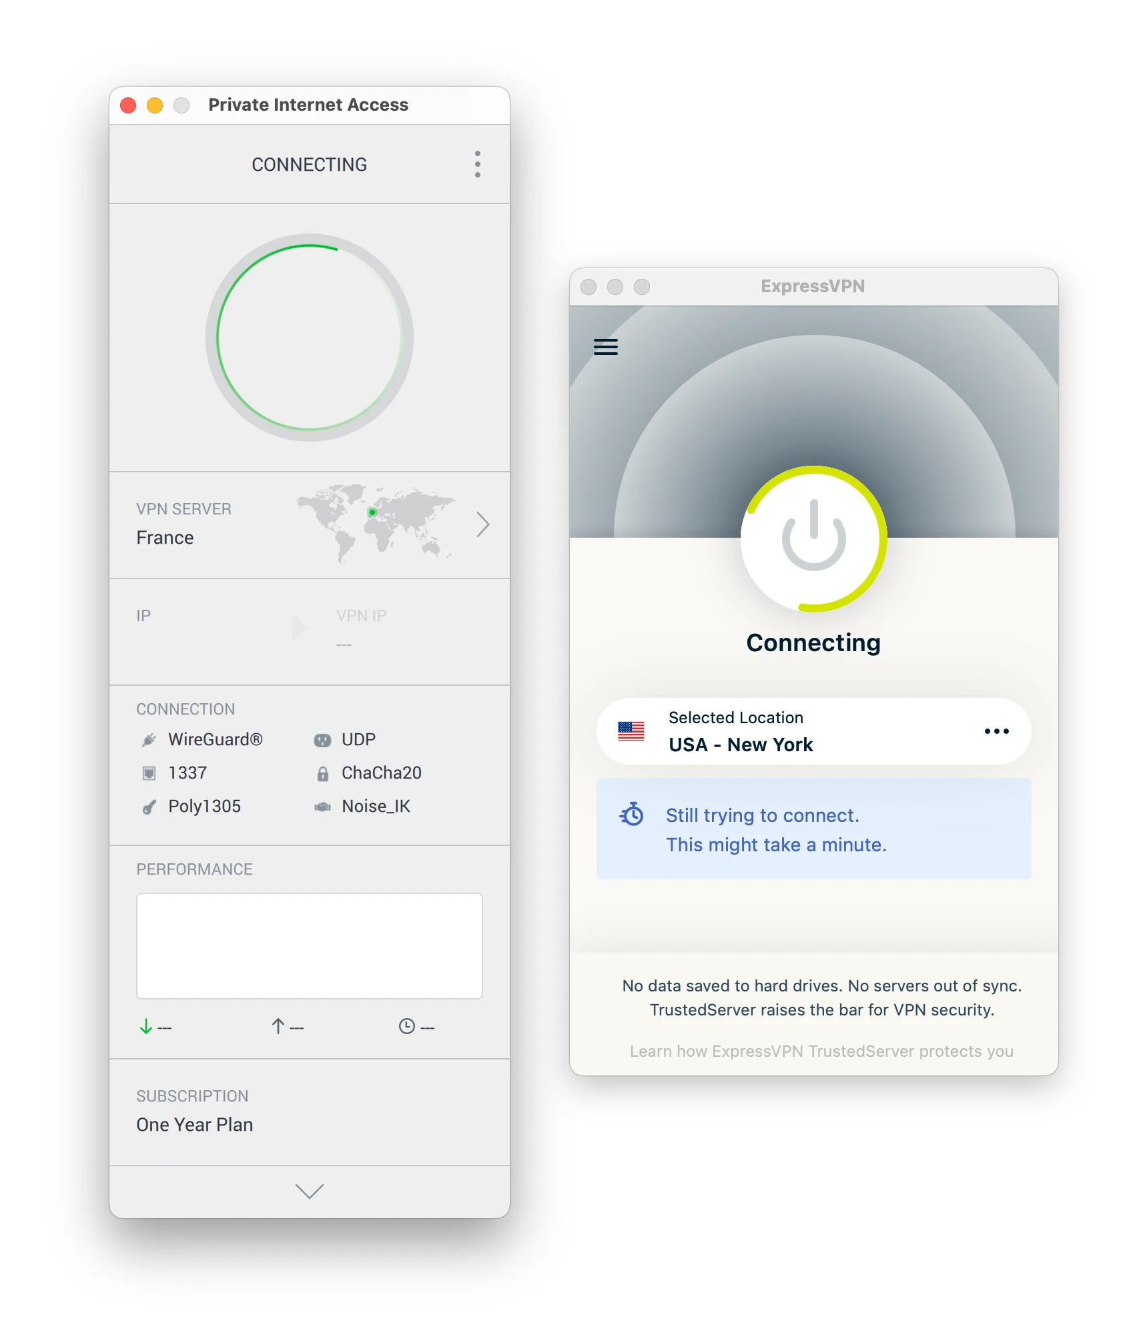This screenshot has width=1133, height=1325.
Task: Click the Noise_IK handshake icon
Action: (x=322, y=807)
